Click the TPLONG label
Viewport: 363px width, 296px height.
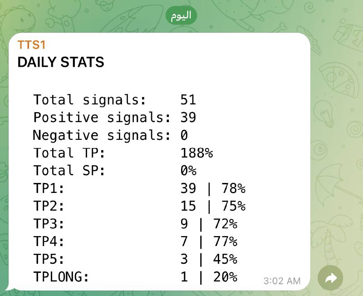(x=61, y=277)
